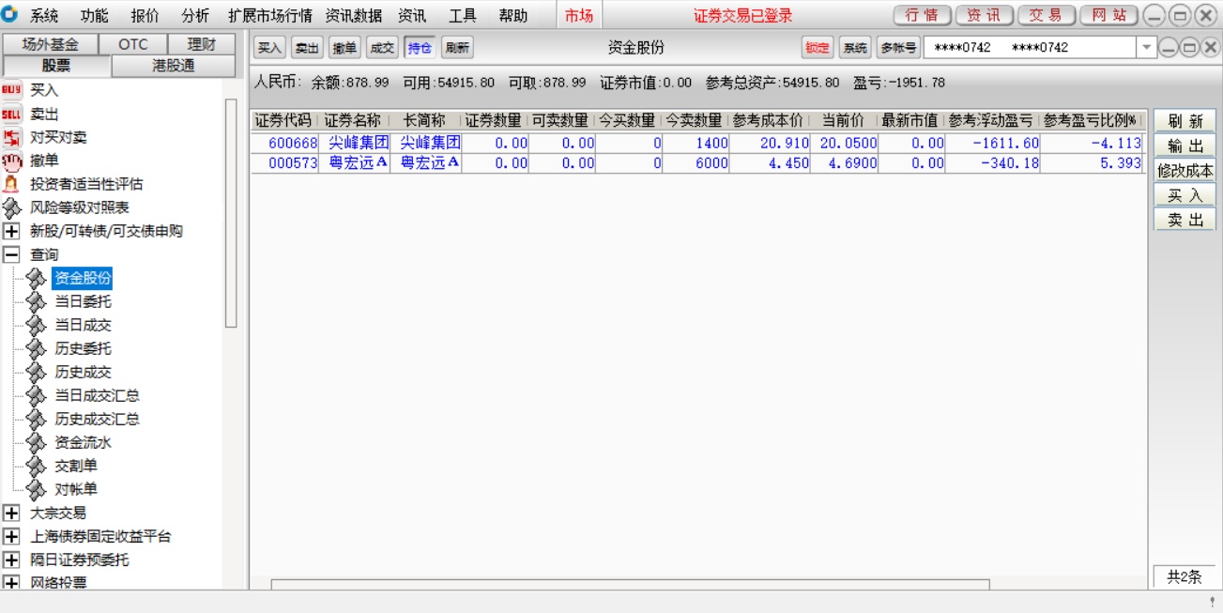Expand the 新股/可转债/可交债申购 node
The height and width of the screenshot is (613, 1223).
coord(11,231)
